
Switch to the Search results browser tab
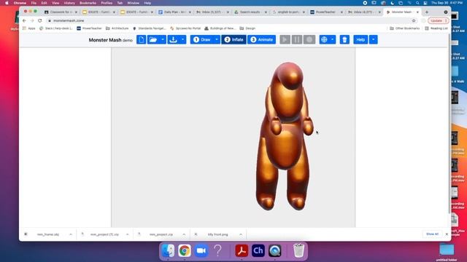250,12
